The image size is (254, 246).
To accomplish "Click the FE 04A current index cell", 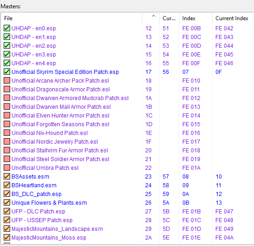I will [x=224, y=238].
